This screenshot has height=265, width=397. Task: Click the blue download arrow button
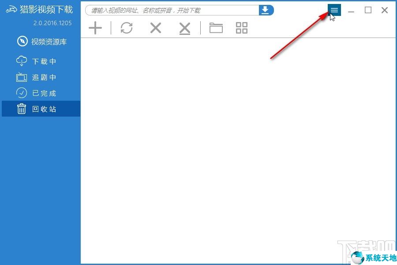point(266,10)
